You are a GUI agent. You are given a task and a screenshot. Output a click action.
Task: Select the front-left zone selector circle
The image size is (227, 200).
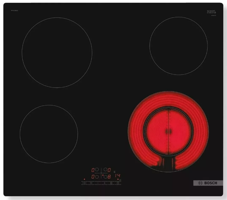(97, 177)
